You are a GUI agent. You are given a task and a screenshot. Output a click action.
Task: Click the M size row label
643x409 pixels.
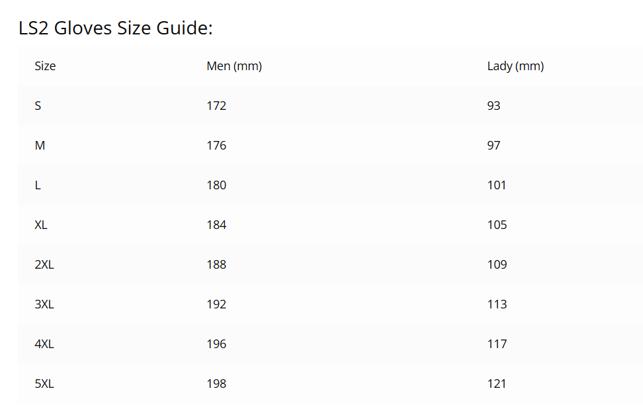40,146
